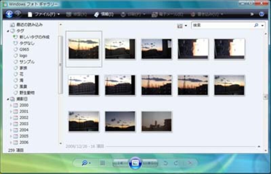Select the gray hazy skyline thumbnail

click(157, 121)
